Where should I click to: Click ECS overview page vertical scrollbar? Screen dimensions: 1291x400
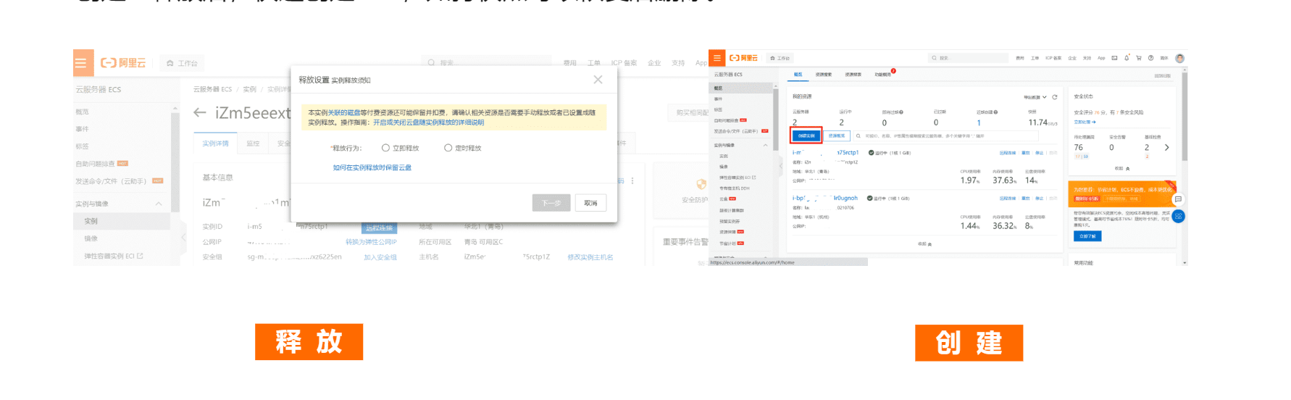pos(1185,116)
